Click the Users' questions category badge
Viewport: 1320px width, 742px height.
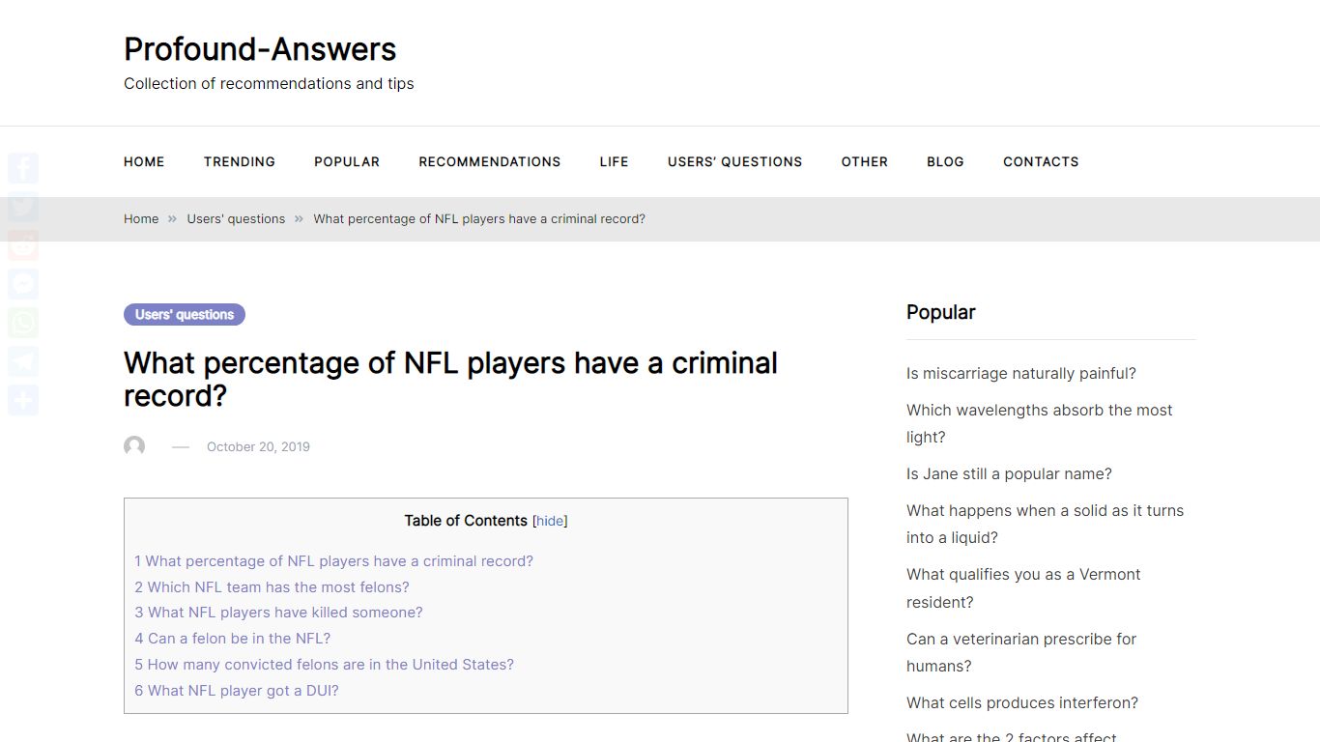point(185,314)
